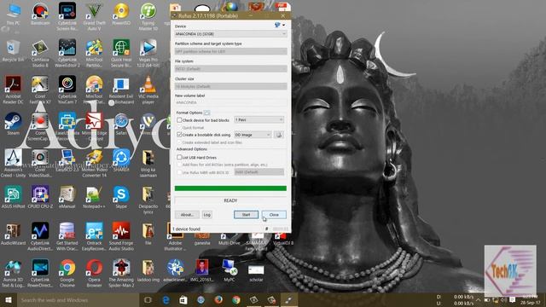Select The Amazing Spider-Man 2 shortcut
The width and height of the screenshot is (546, 307).
tap(121, 273)
